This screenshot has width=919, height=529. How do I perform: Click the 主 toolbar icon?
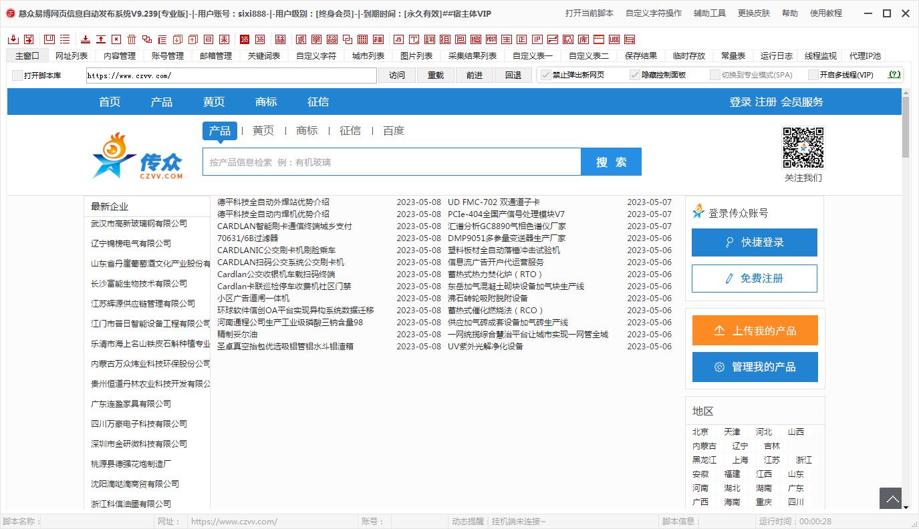(x=507, y=39)
